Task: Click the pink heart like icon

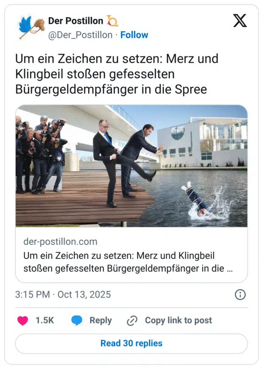Action: click(23, 321)
